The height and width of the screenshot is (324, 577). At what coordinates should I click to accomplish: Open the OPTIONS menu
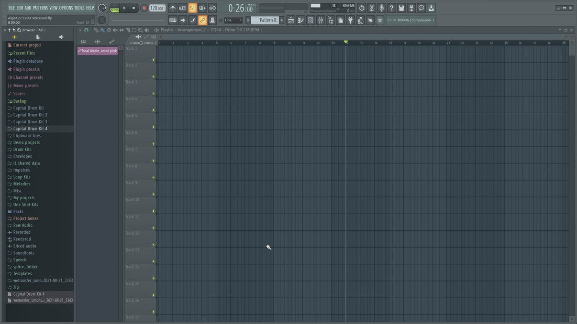coord(66,8)
